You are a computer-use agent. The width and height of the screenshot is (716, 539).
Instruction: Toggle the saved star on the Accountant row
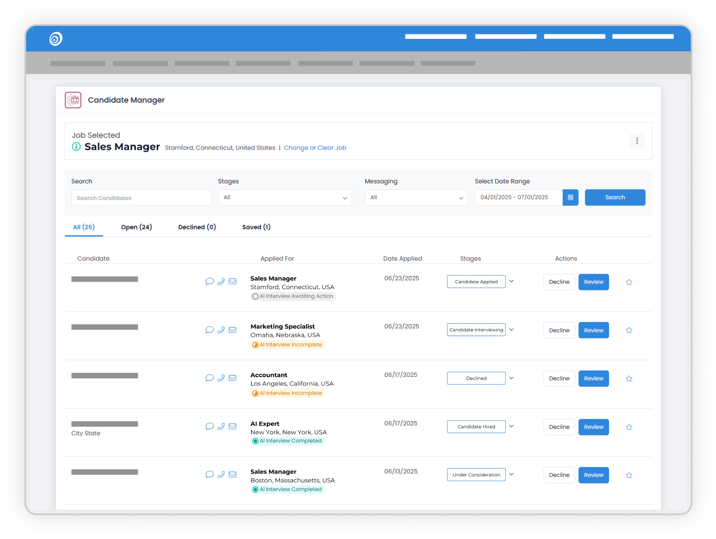tap(629, 378)
